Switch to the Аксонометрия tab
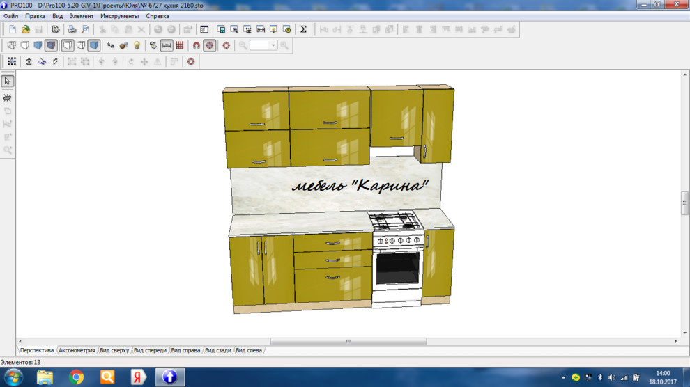The image size is (690, 387). coord(77,350)
